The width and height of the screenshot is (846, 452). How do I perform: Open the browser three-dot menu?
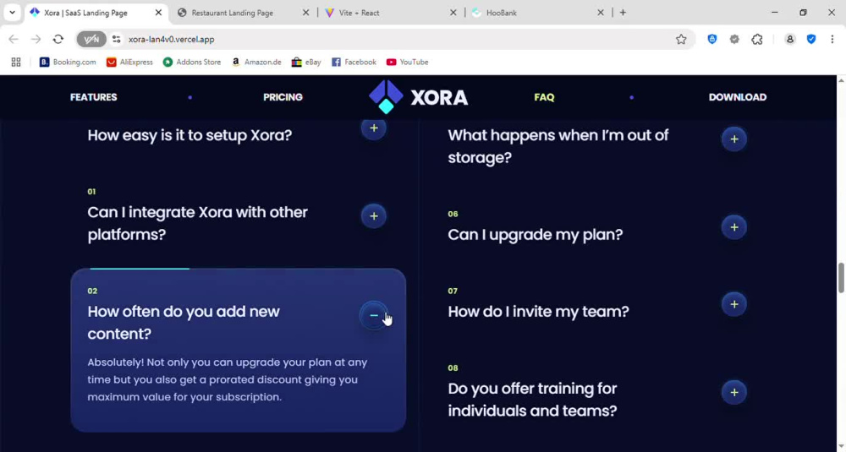tap(832, 39)
